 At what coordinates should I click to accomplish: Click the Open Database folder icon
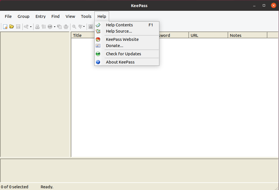[x=12, y=27]
